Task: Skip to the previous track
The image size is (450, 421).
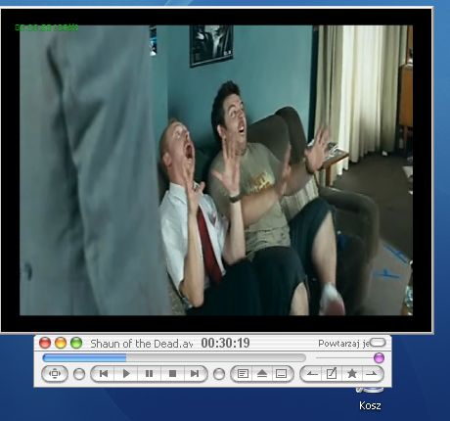Action: pyautogui.click(x=103, y=374)
